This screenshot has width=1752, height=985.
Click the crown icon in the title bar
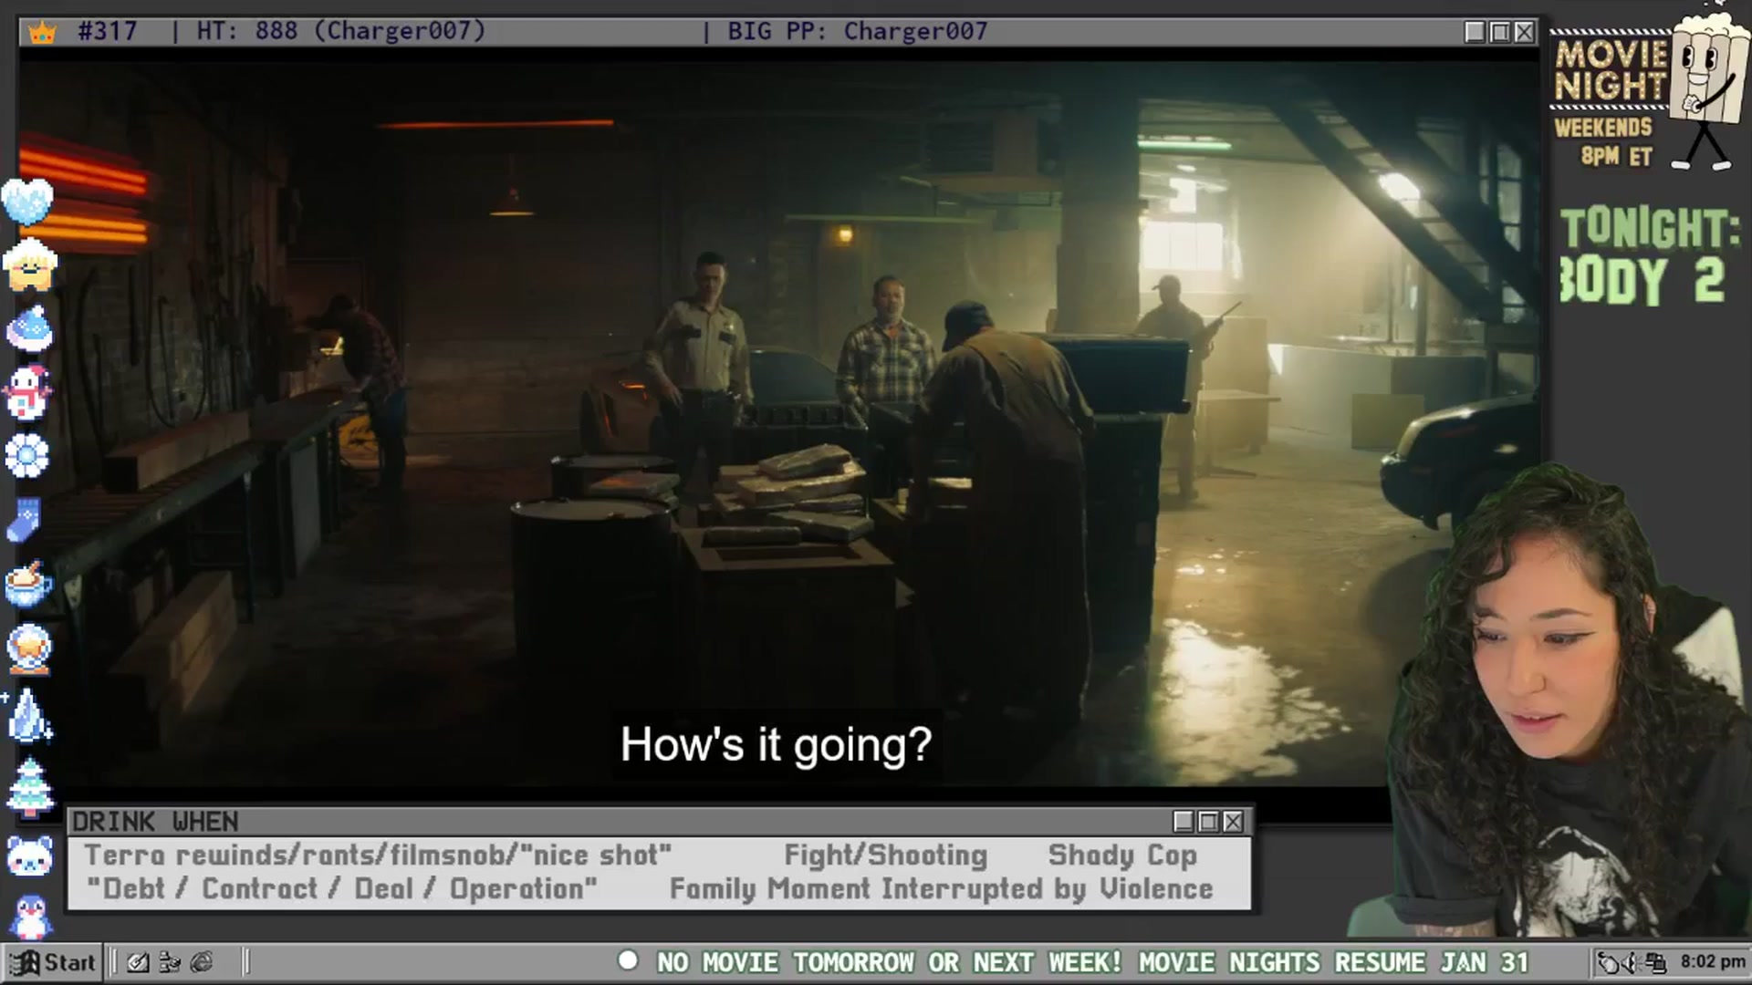click(x=42, y=33)
